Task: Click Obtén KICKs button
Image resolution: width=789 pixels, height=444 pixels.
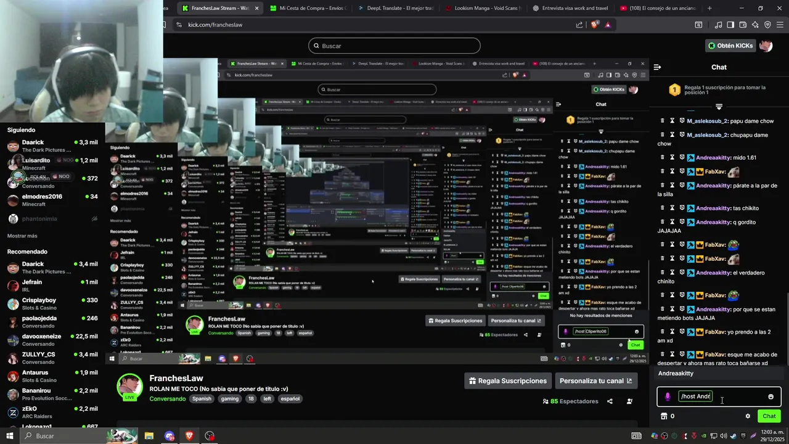Action: click(x=730, y=46)
